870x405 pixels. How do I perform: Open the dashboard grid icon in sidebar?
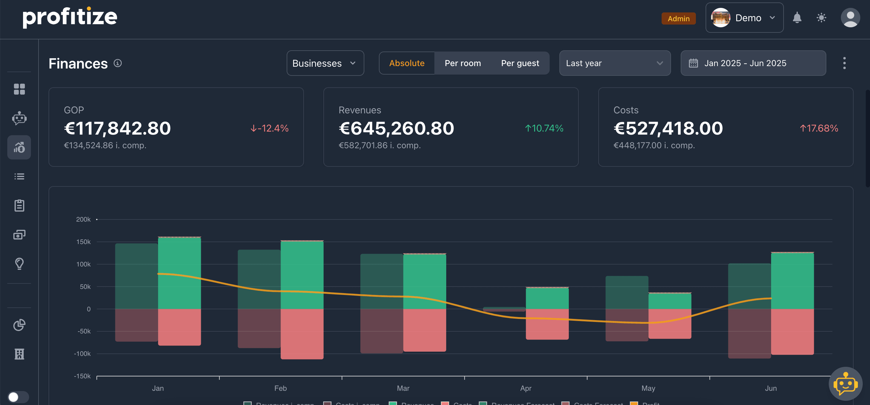pos(19,89)
